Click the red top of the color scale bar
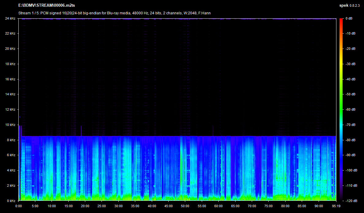364x213 pixels. tap(341, 20)
